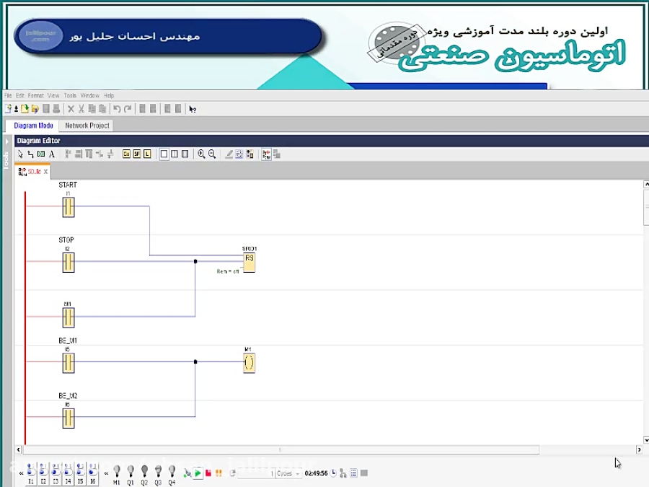
Task: Click the Print toolbar icon
Action: click(57, 108)
